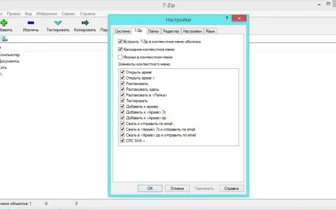Image resolution: width=336 pixels, height=210 pixels.
Task: Click the folder-up icon in address bar
Action: click(4, 39)
